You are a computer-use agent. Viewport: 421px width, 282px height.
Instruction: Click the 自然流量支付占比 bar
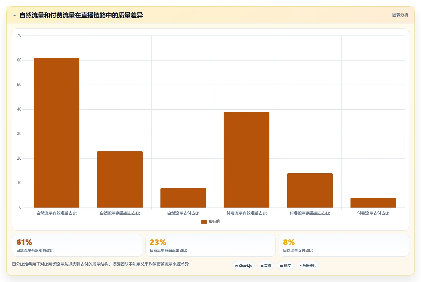183,198
